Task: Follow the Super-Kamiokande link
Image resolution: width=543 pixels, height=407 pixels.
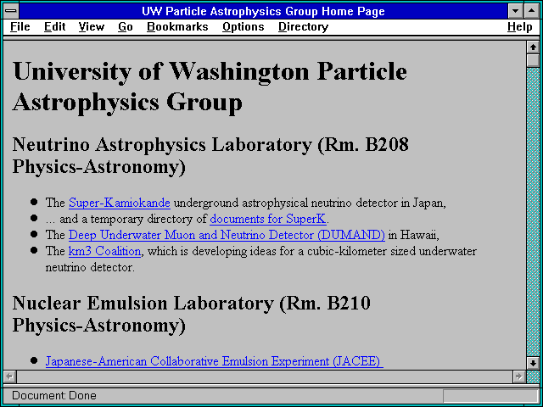Action: tap(120, 203)
